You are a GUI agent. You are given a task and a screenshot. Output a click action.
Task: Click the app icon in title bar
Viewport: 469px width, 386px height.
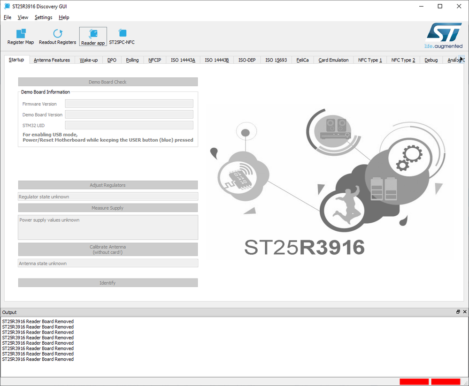point(7,6)
